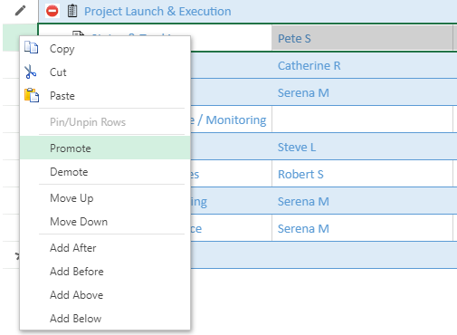This screenshot has width=457, height=335.
Task: Choose Move Down menu entry
Action: (x=105, y=222)
